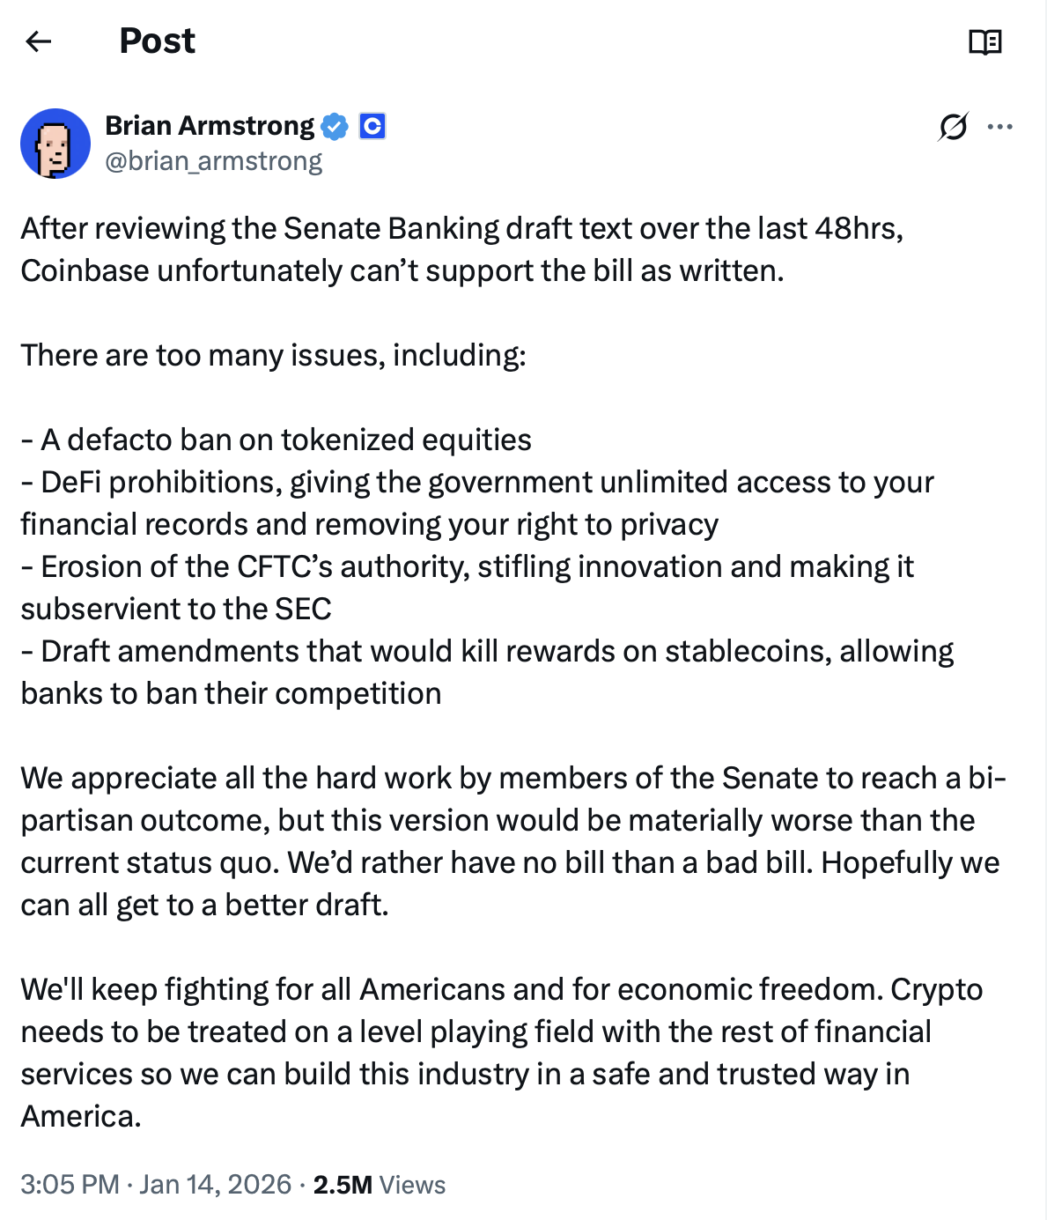Image resolution: width=1047 pixels, height=1220 pixels.
Task: Open the Brian Armstrong display name link
Action: [210, 126]
